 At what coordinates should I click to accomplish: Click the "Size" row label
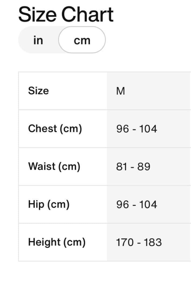pos(38,91)
